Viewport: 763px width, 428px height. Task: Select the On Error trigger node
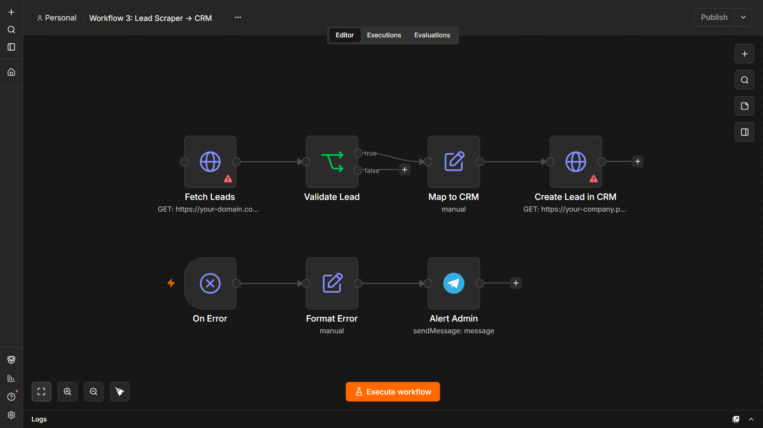pos(210,283)
